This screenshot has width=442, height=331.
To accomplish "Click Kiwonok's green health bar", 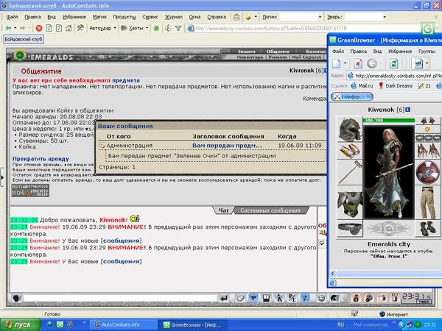I will [x=389, y=121].
